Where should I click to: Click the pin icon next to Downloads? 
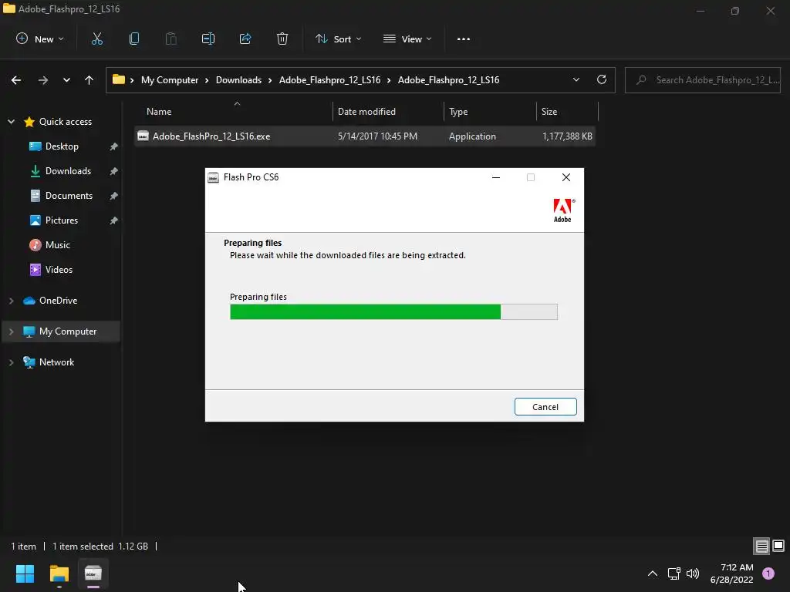[114, 171]
